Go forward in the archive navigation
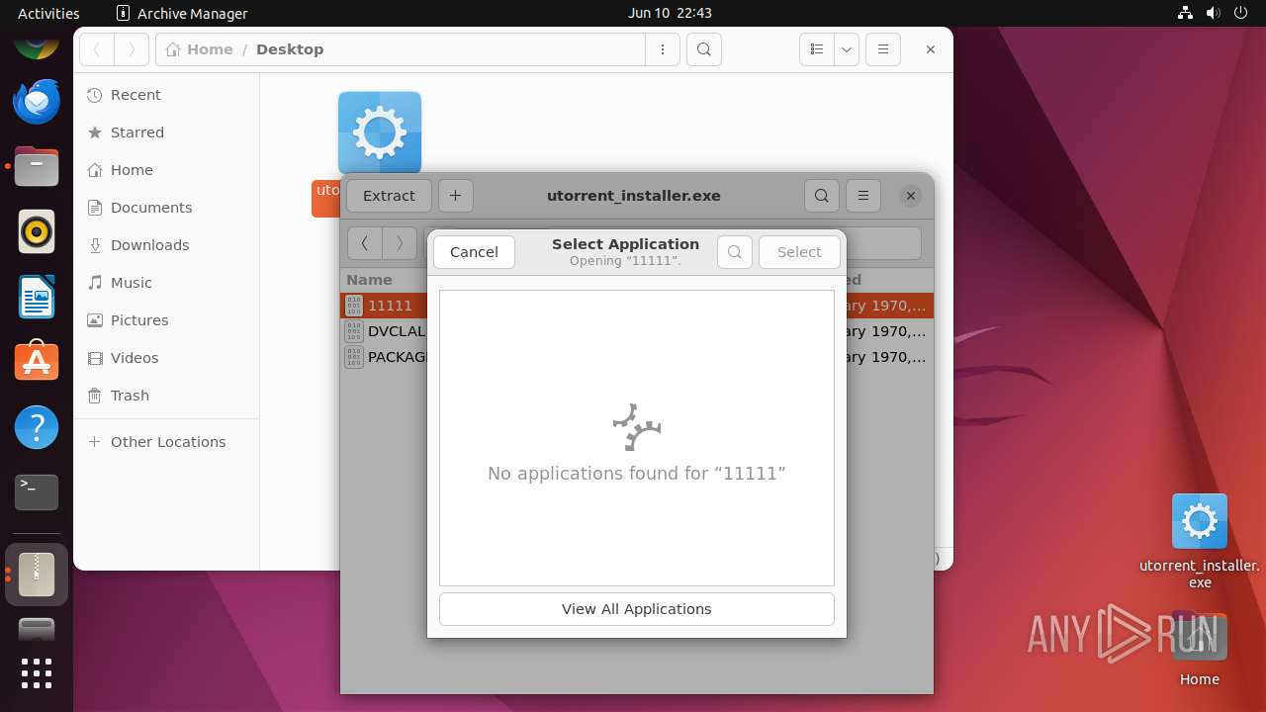Screen dimensions: 1266x712 400,243
